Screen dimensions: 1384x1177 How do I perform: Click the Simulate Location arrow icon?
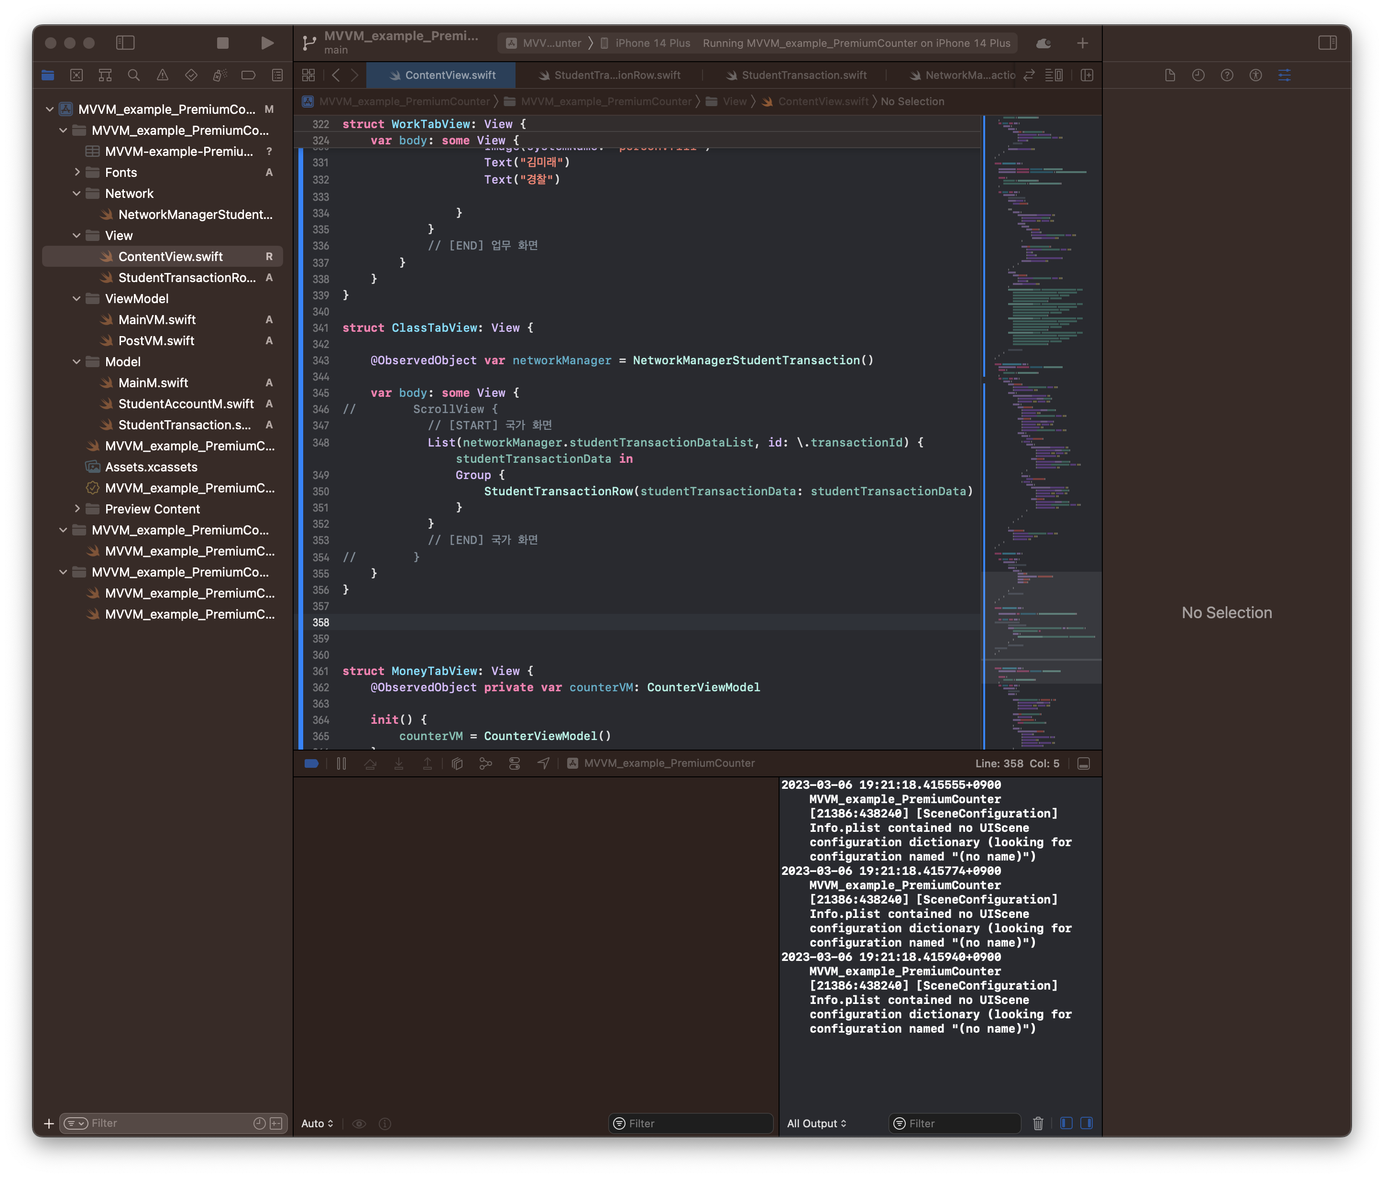[x=543, y=763]
